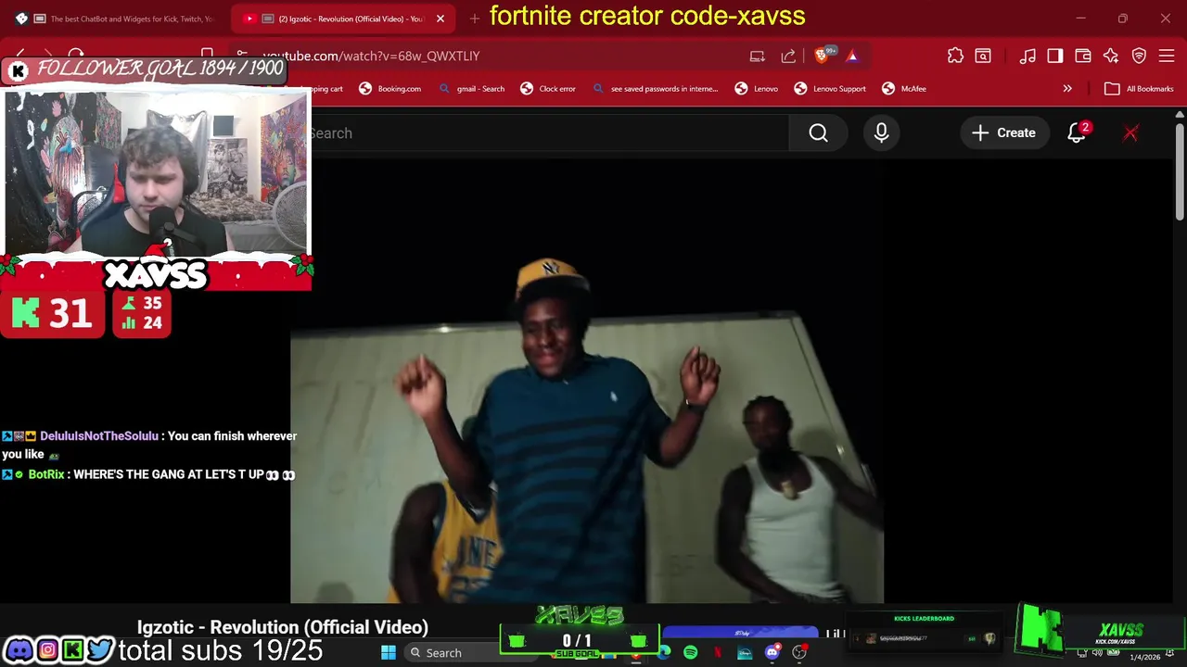
Task: Open Spotify from the taskbar
Action: click(690, 653)
